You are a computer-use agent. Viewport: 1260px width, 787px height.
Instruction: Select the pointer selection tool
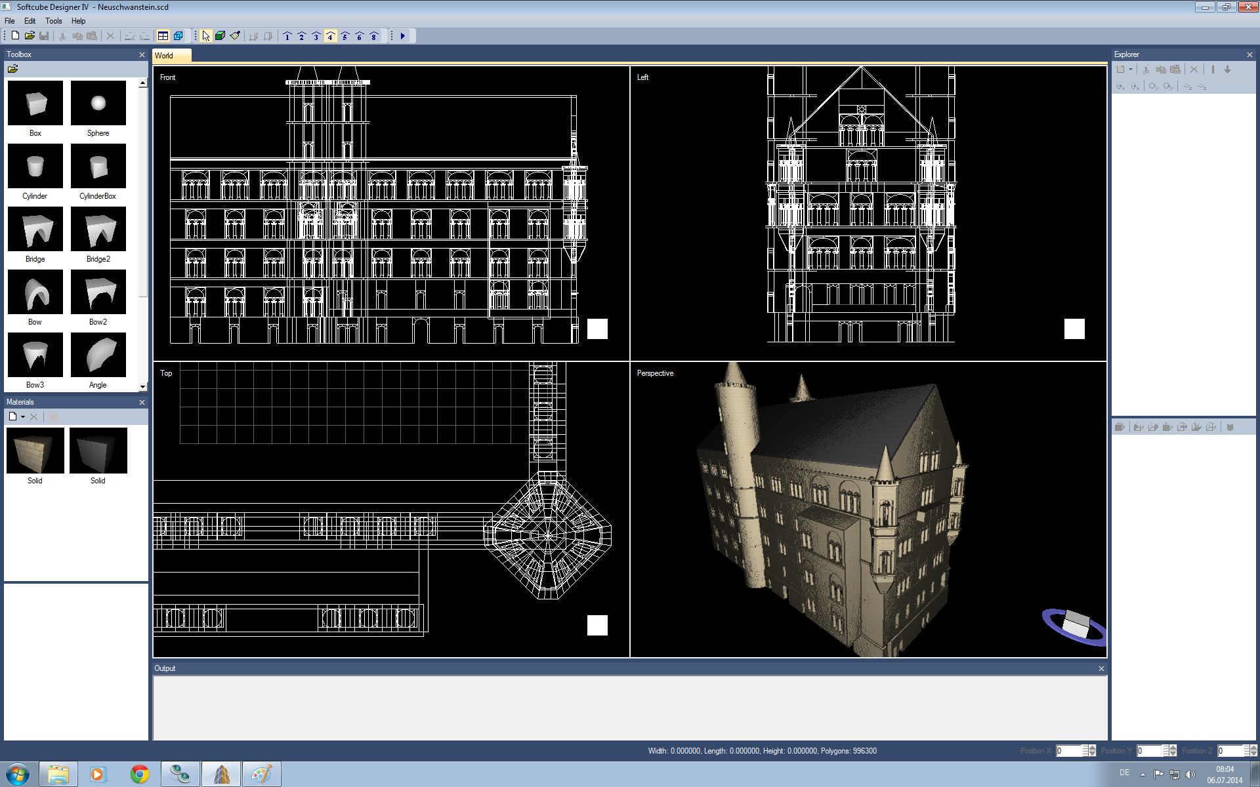pos(206,36)
